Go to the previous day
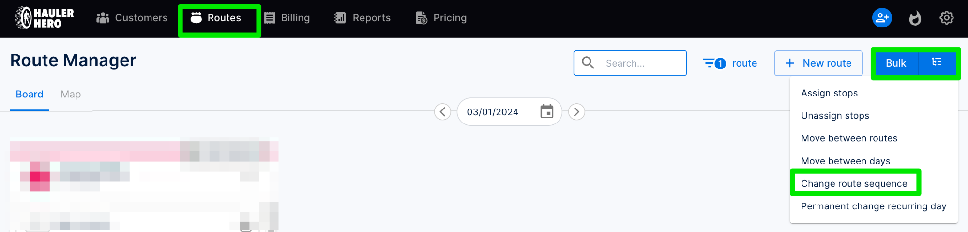The height and width of the screenshot is (232, 968). point(442,112)
